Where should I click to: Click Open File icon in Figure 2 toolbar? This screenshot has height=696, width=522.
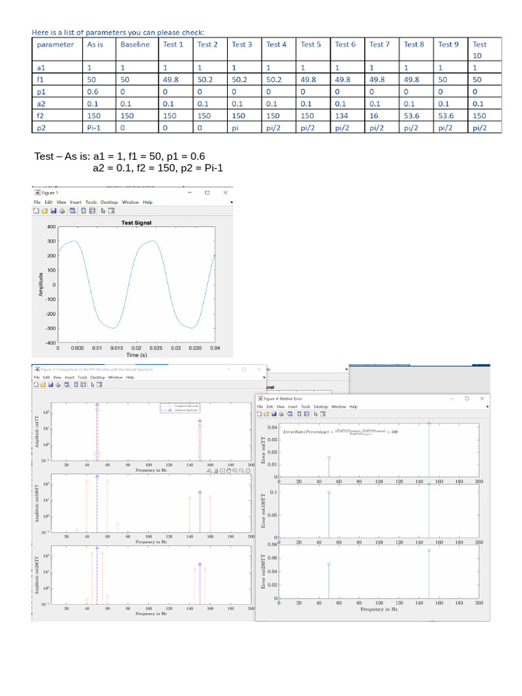pyautogui.click(x=43, y=385)
